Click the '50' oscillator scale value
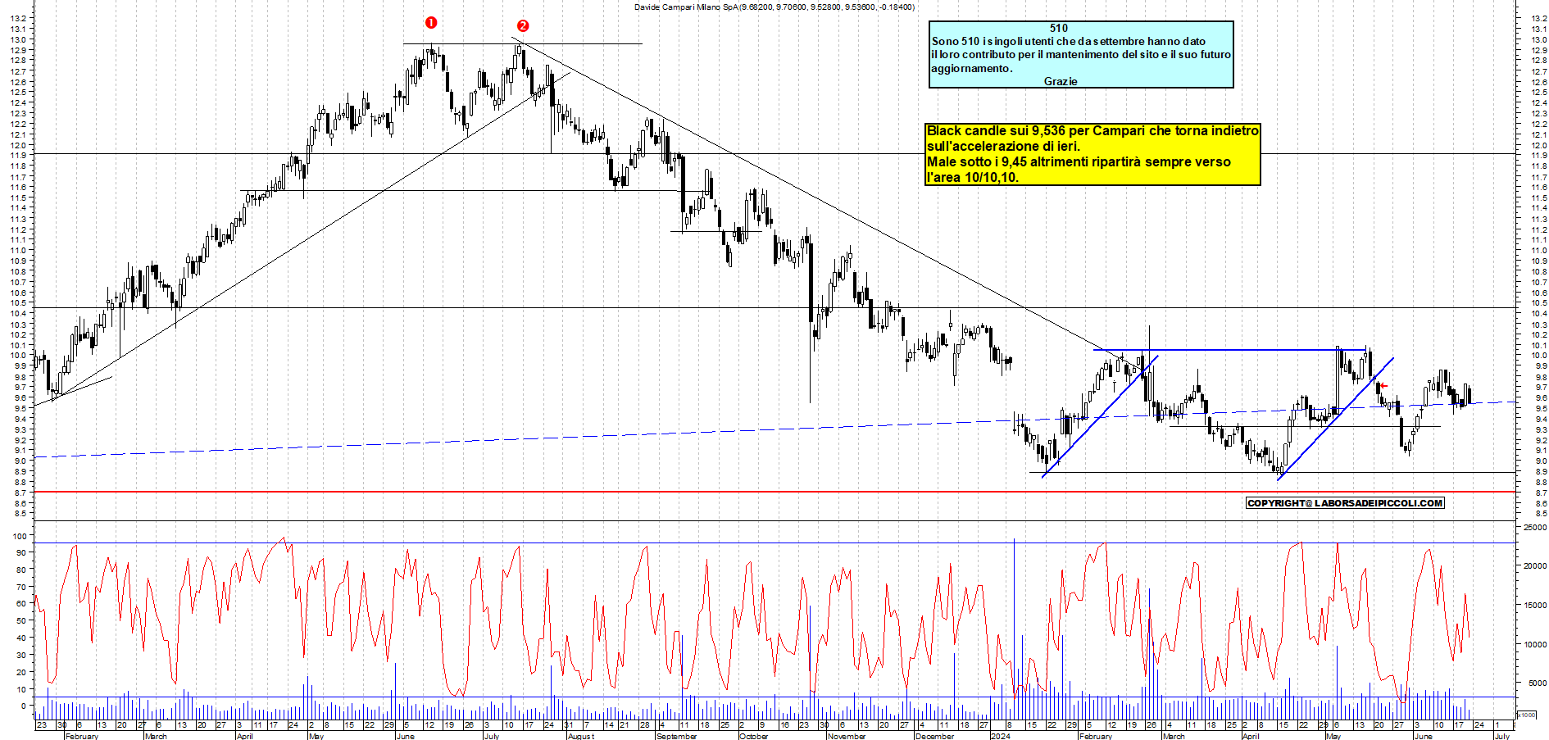This screenshot has width=1549, height=740. 20,621
